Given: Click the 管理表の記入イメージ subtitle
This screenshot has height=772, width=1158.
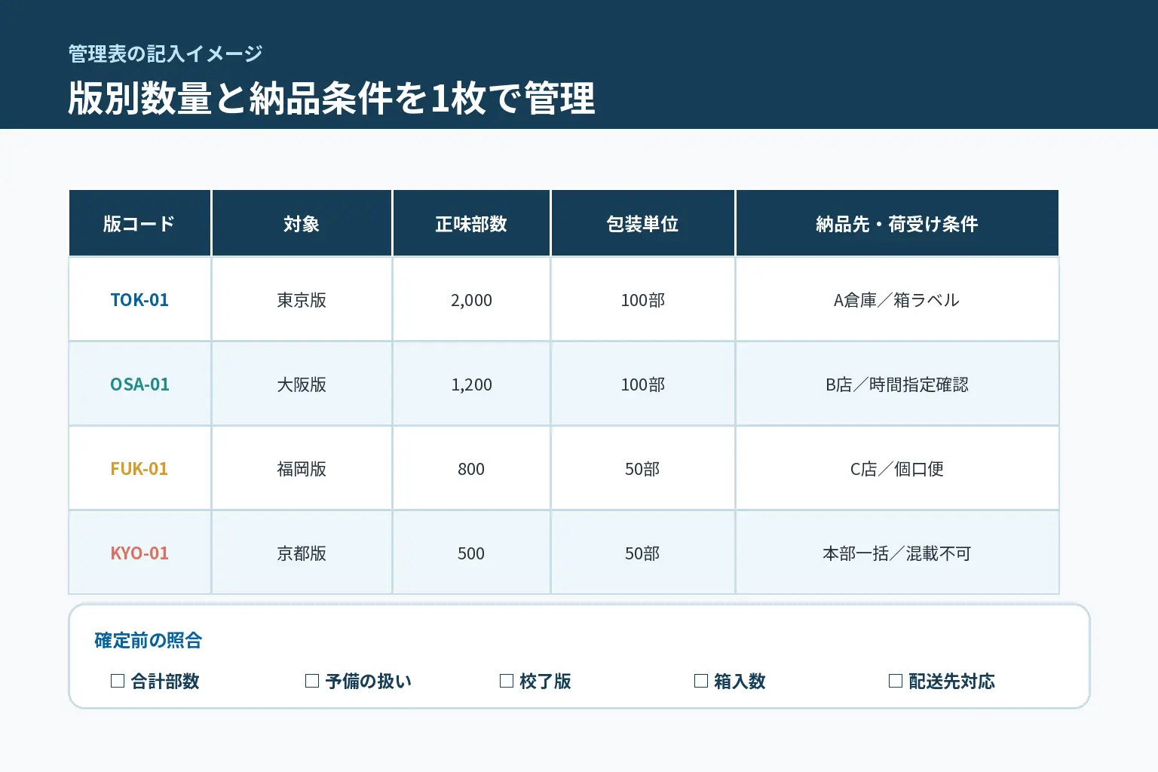Looking at the screenshot, I should [165, 54].
